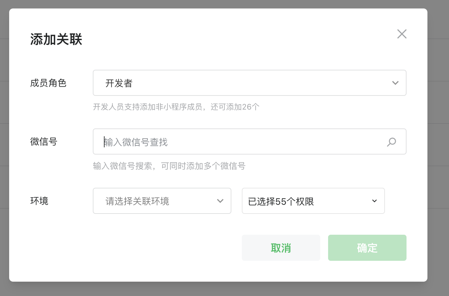
Task: Open the 已选择55个权限 permissions dropdown
Action: (x=313, y=201)
